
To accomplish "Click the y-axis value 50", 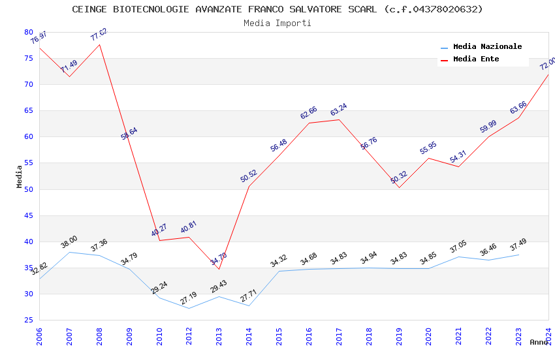I will (x=29, y=189).
